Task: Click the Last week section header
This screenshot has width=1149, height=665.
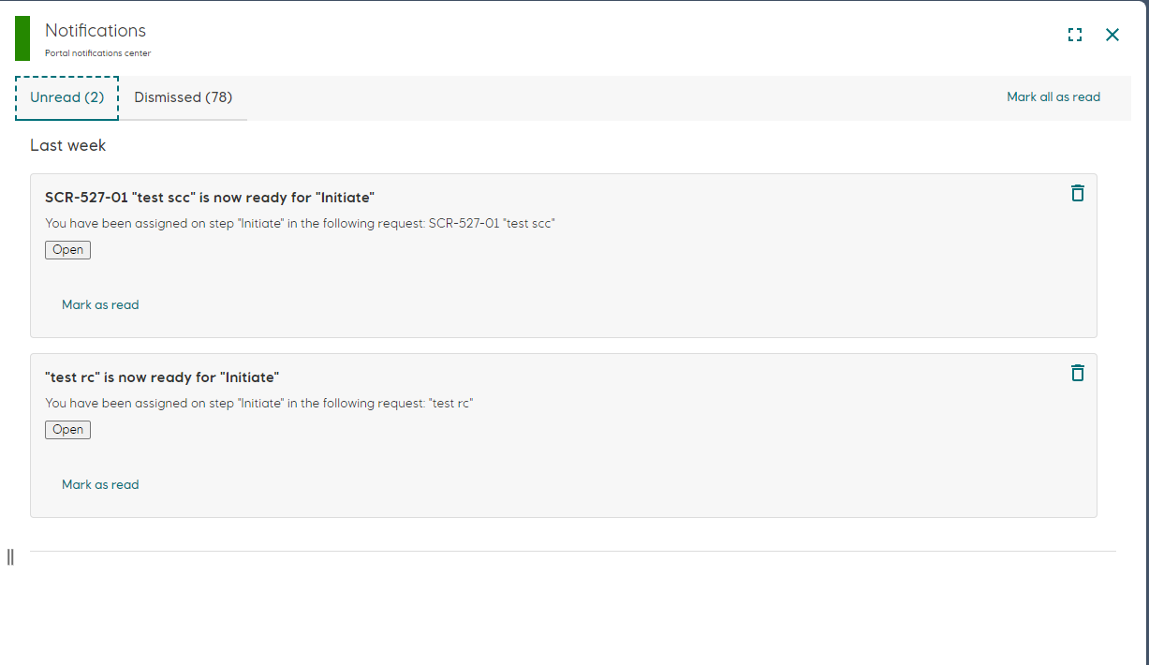Action: pos(67,145)
